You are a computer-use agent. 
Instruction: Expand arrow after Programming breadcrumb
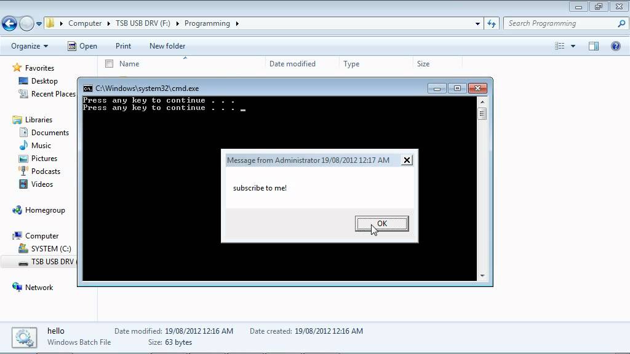coord(237,23)
